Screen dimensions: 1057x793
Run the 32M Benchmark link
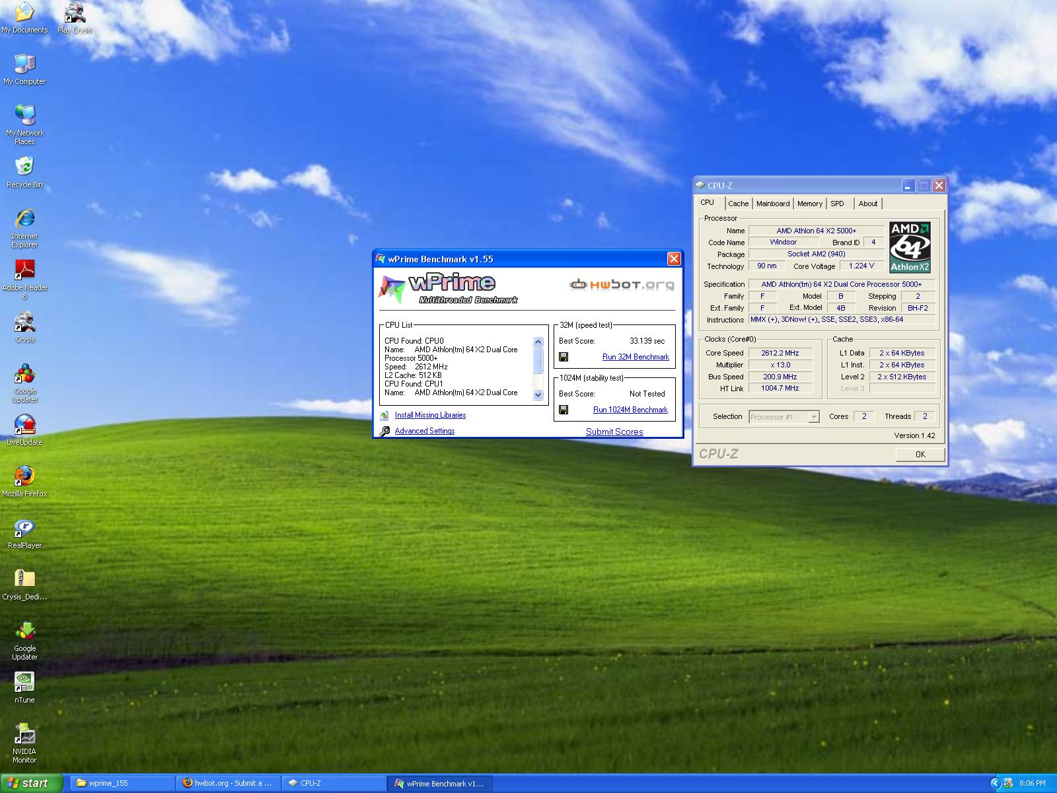[x=636, y=357]
